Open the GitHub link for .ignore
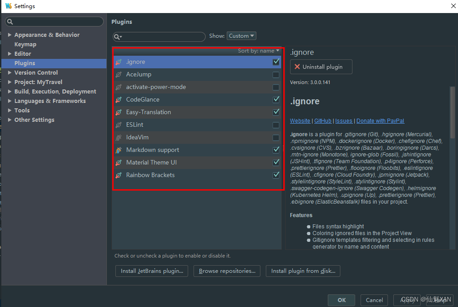 click(x=323, y=121)
